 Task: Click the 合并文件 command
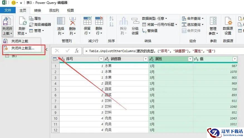click(x=191, y=31)
